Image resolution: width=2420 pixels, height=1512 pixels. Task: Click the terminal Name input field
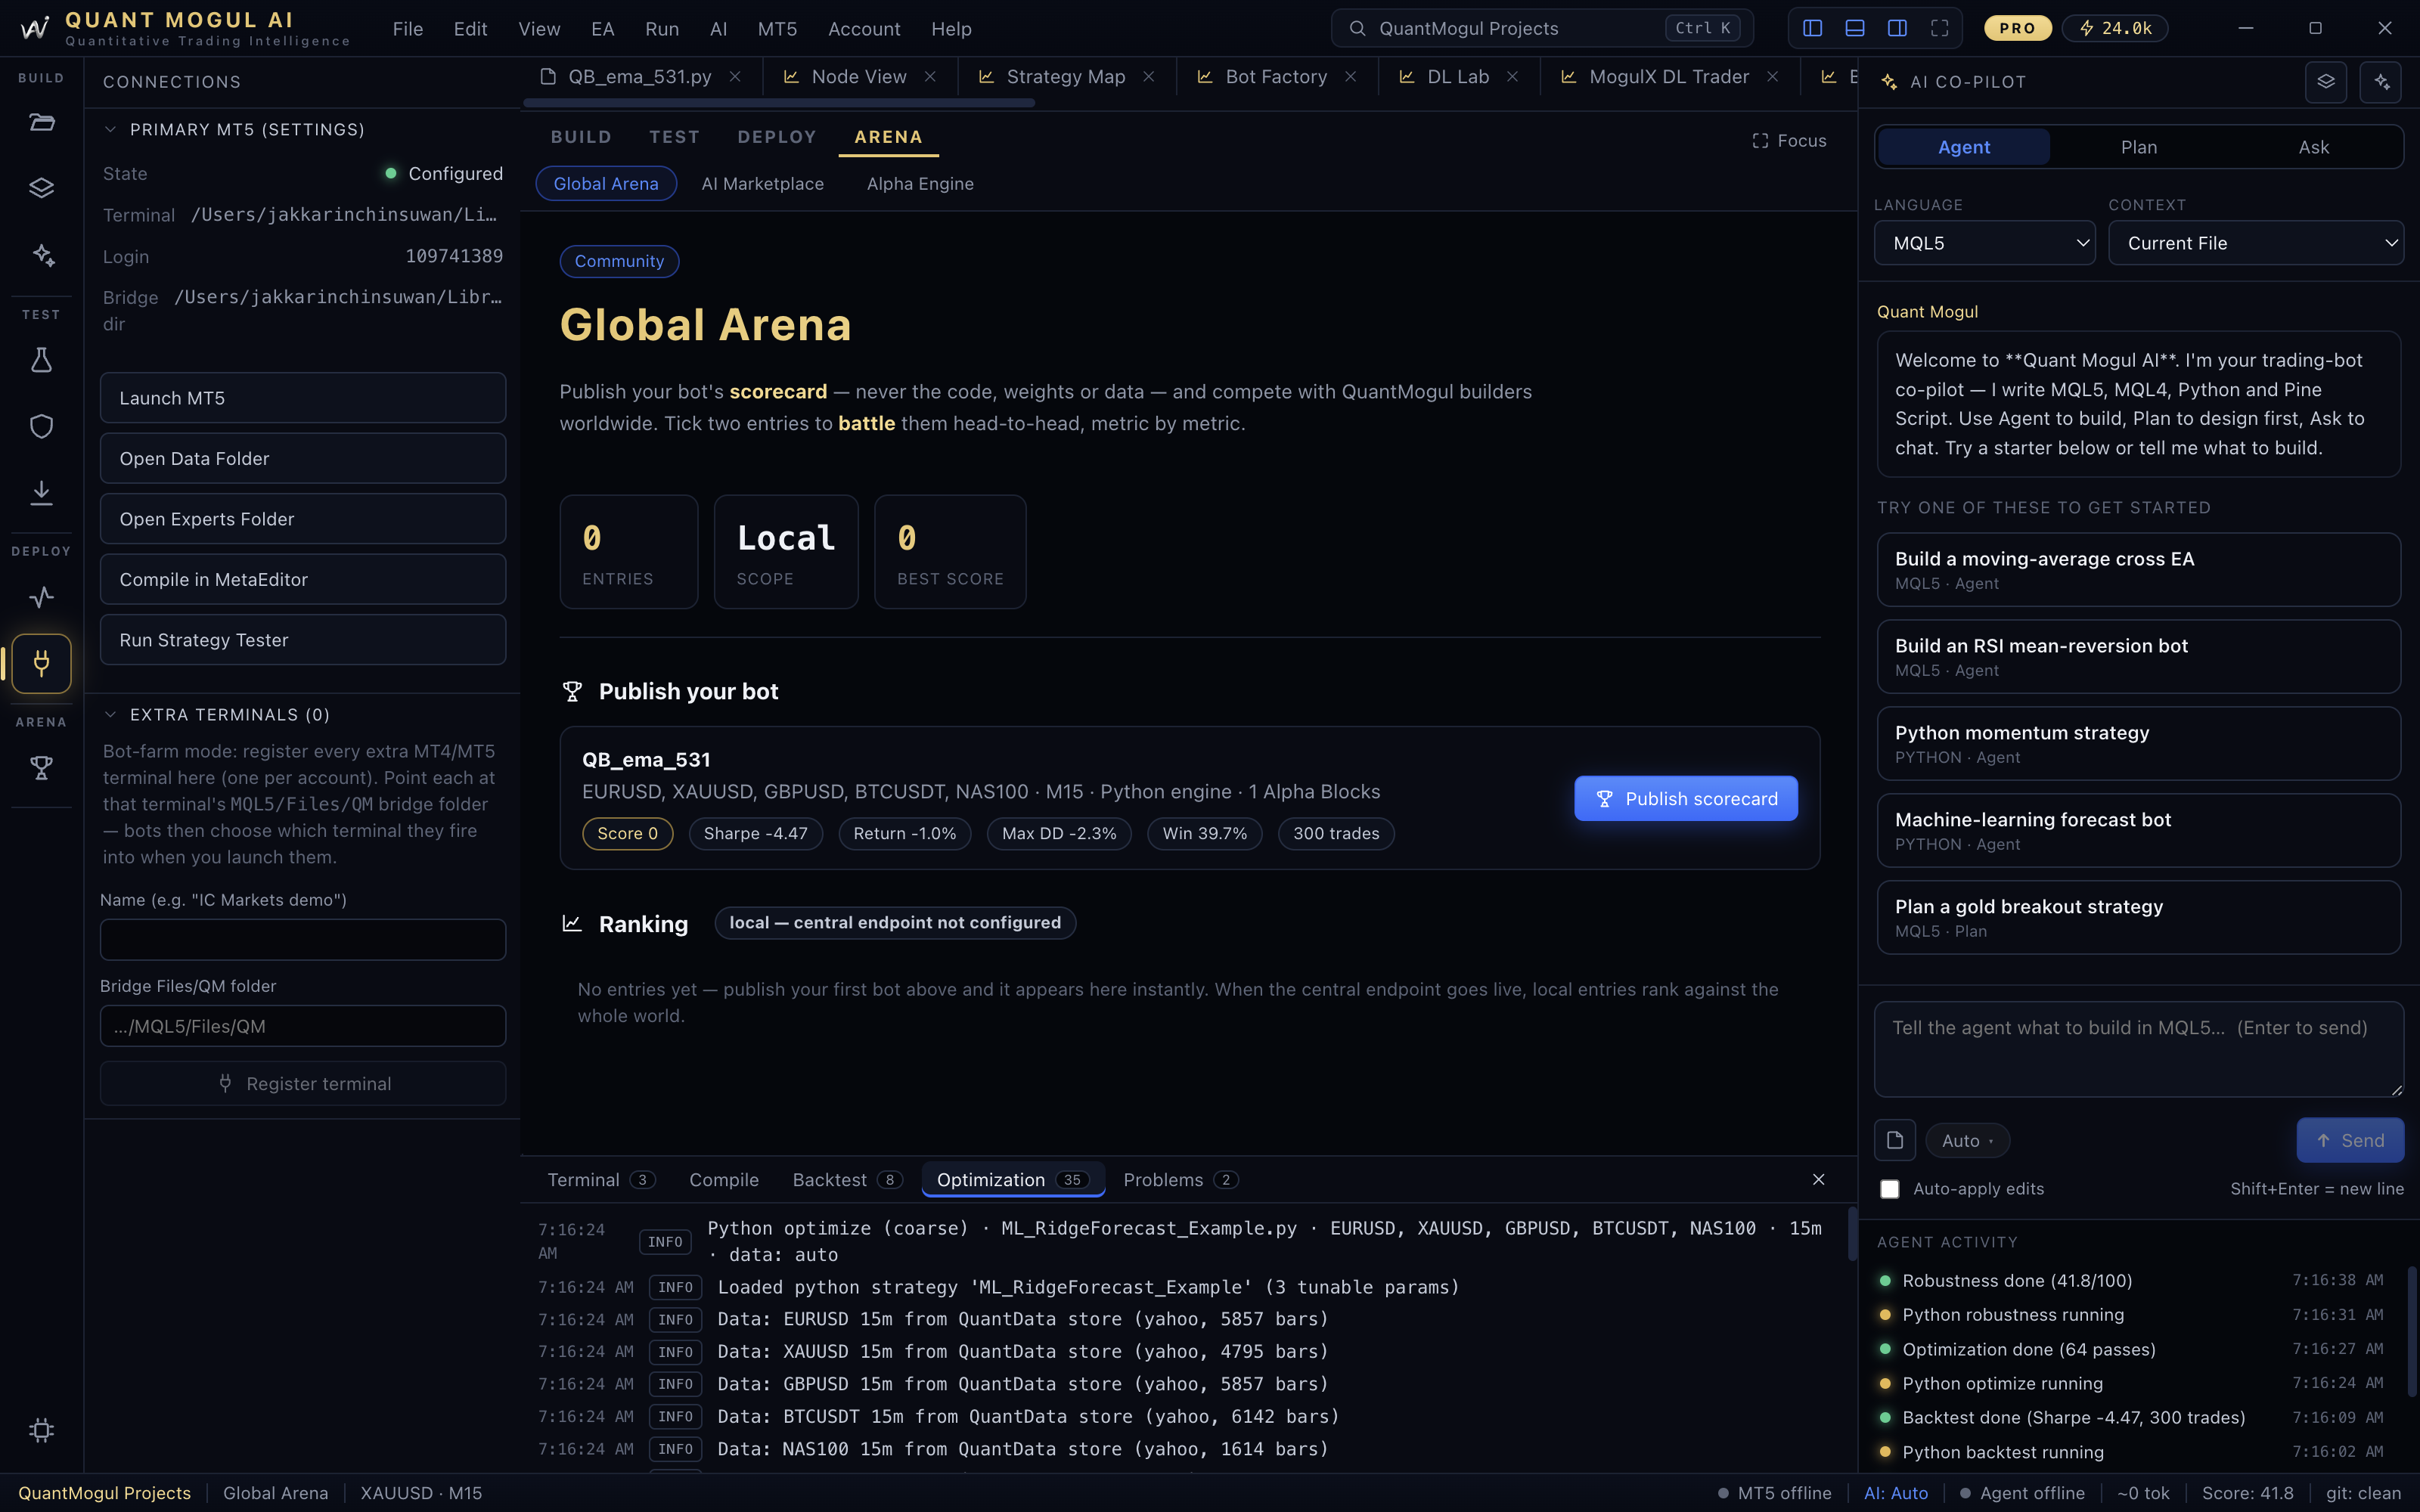[303, 940]
